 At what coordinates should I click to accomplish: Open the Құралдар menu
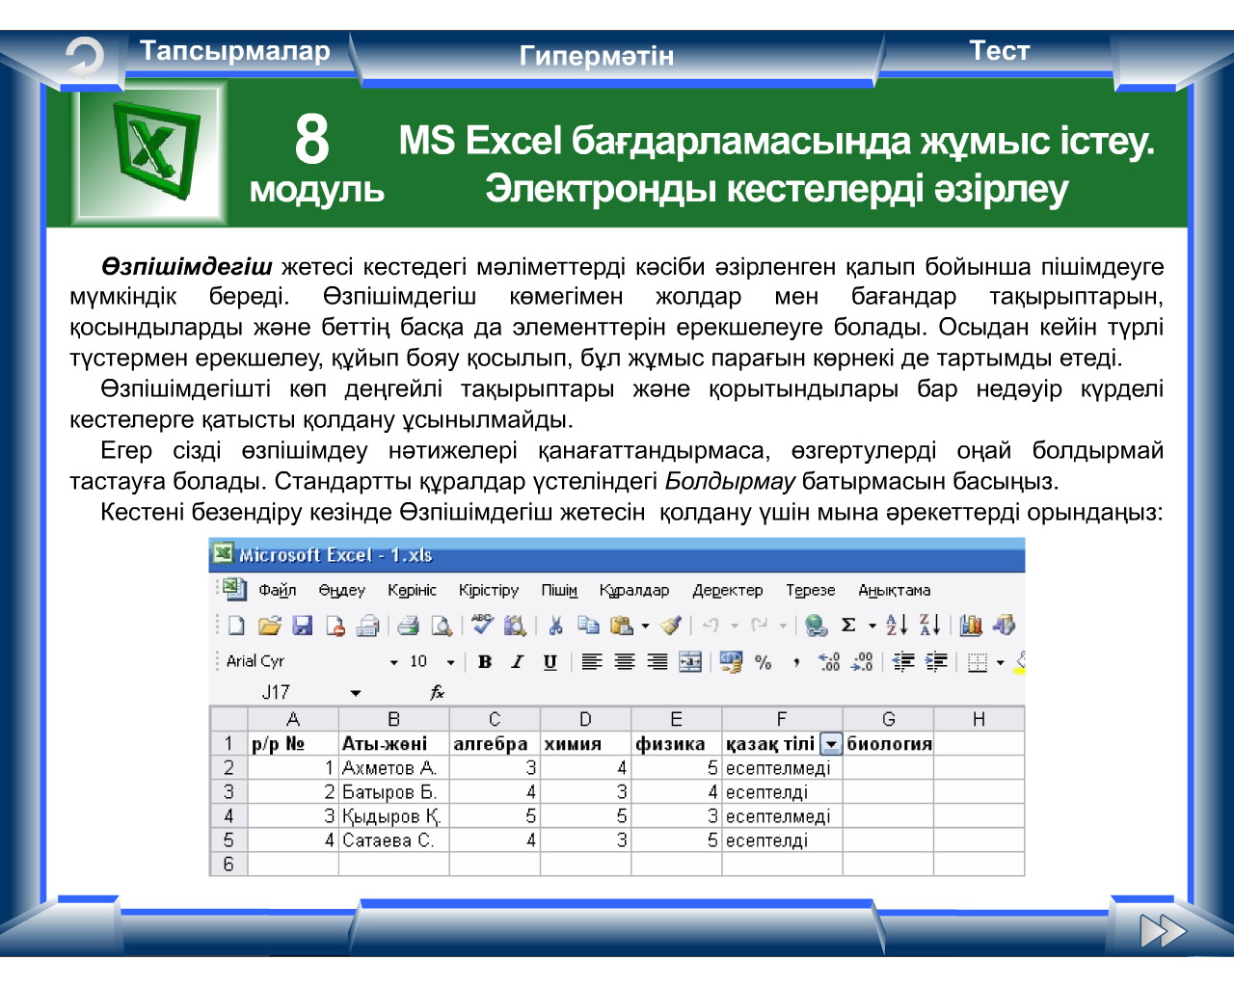coord(634,590)
